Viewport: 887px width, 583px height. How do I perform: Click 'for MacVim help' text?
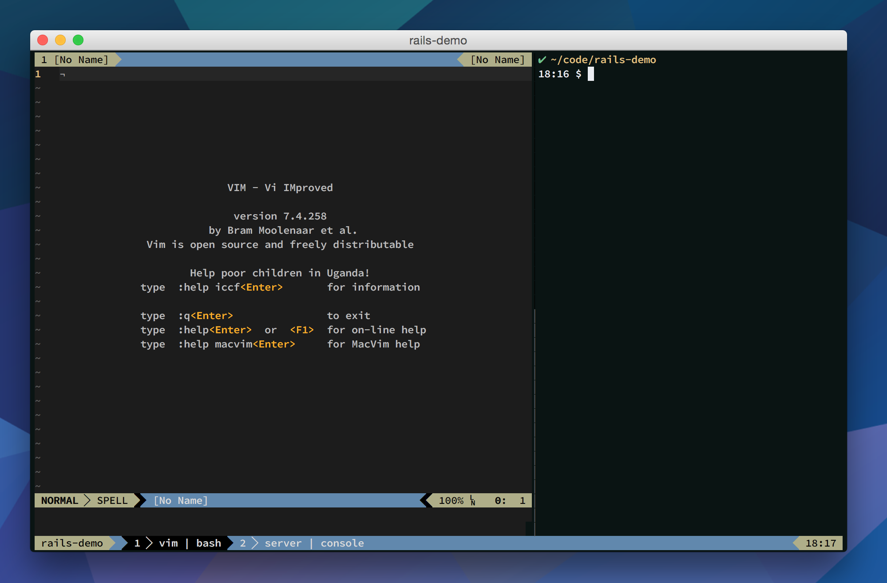coord(373,344)
